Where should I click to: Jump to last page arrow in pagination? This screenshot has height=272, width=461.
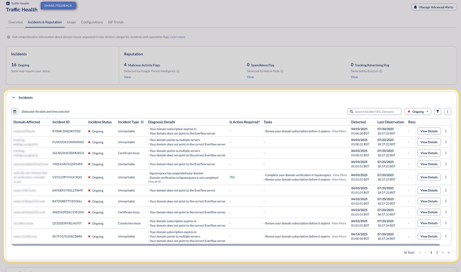(x=448, y=253)
